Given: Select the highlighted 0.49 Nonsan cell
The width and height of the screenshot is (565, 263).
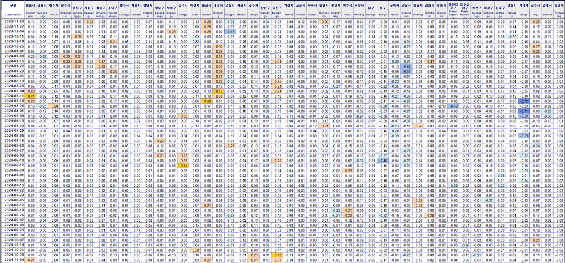Looking at the screenshot, I should pyautogui.click(x=206, y=101).
